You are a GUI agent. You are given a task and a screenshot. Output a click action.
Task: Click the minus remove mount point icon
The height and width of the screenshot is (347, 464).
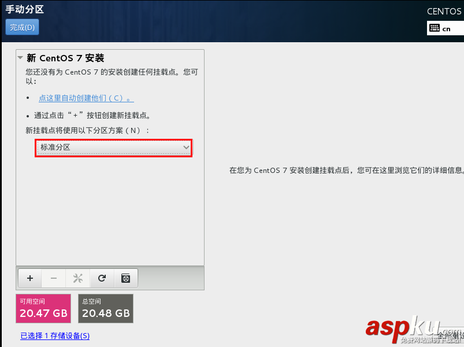[54, 278]
